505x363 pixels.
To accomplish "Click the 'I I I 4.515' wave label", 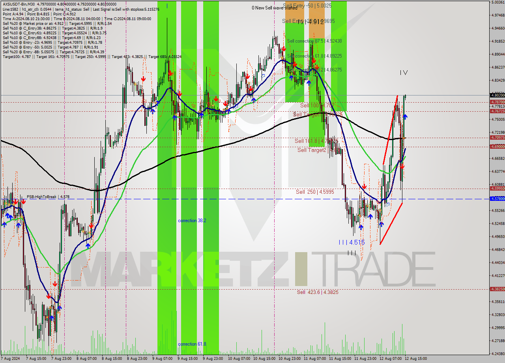I will (x=352, y=242).
